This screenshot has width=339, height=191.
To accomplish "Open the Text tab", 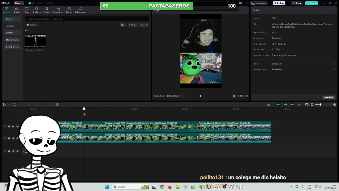I will coord(26,10).
